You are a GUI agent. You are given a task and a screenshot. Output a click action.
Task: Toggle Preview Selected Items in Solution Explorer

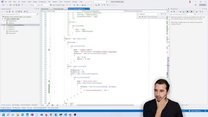pos(27,12)
